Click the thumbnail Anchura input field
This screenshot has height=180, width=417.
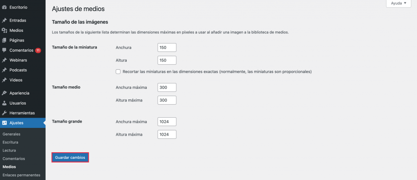[x=167, y=48]
